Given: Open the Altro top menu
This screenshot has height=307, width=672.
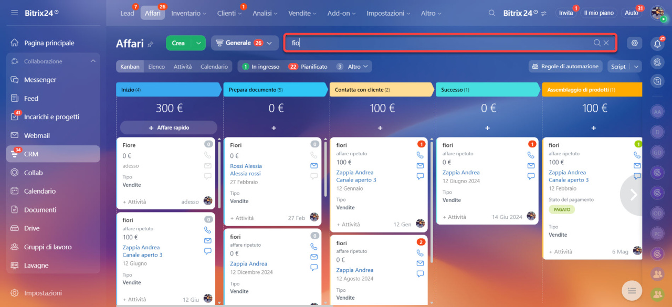Looking at the screenshot, I should pos(431,13).
